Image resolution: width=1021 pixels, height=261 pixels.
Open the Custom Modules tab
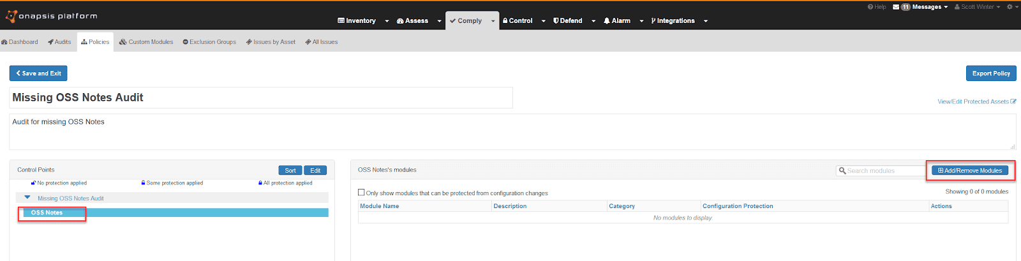[x=146, y=42]
